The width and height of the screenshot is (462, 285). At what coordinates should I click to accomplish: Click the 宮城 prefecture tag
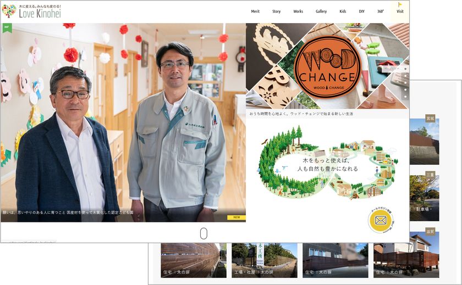click(430, 118)
